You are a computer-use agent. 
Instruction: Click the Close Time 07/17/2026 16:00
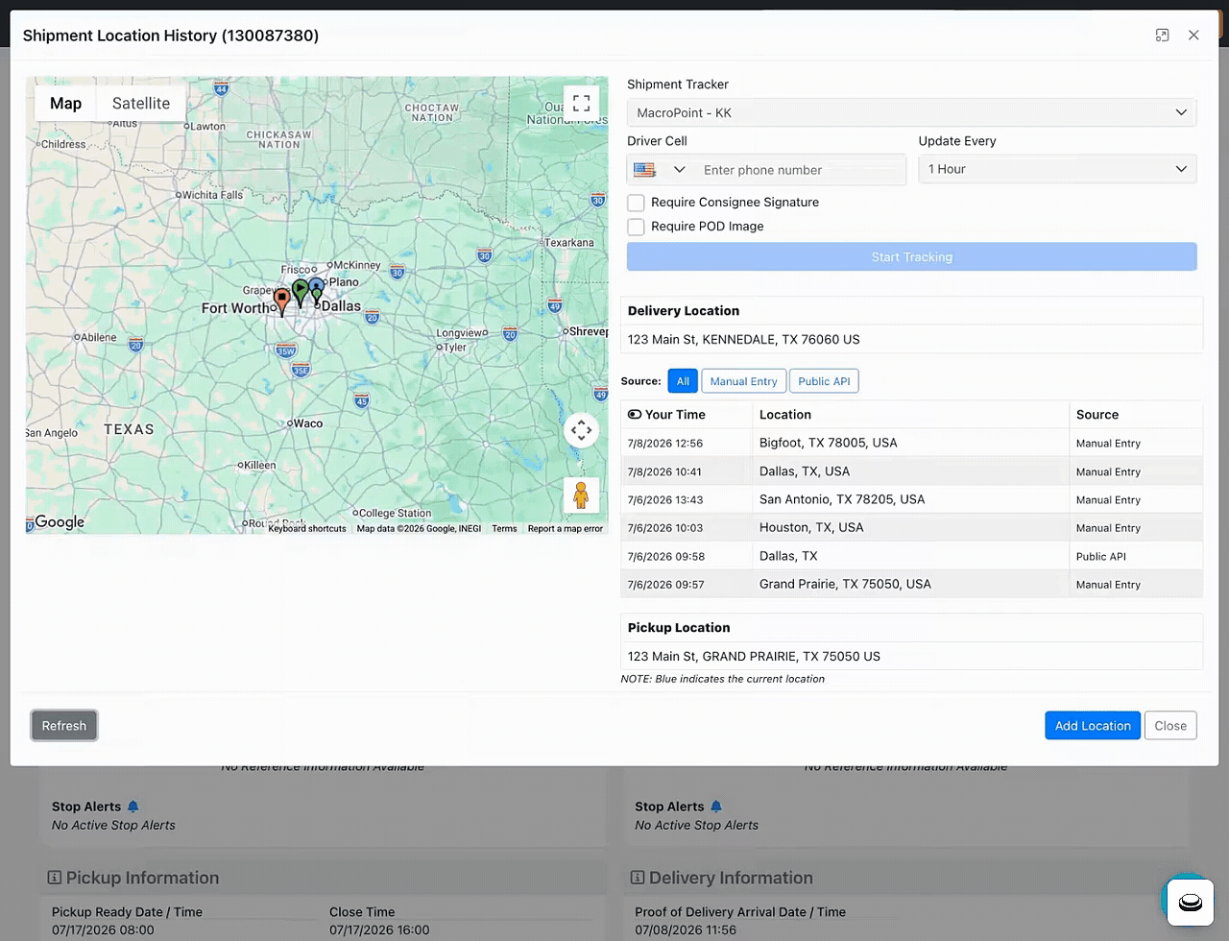[380, 929]
